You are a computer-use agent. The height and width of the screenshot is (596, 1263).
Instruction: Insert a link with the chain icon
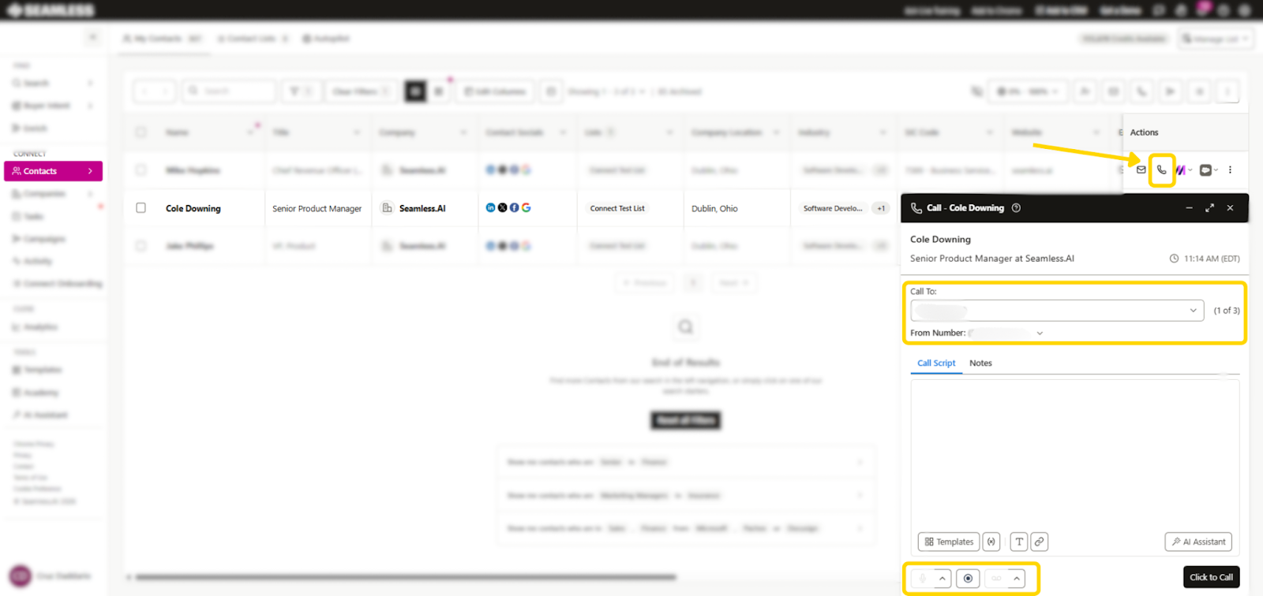click(1039, 542)
